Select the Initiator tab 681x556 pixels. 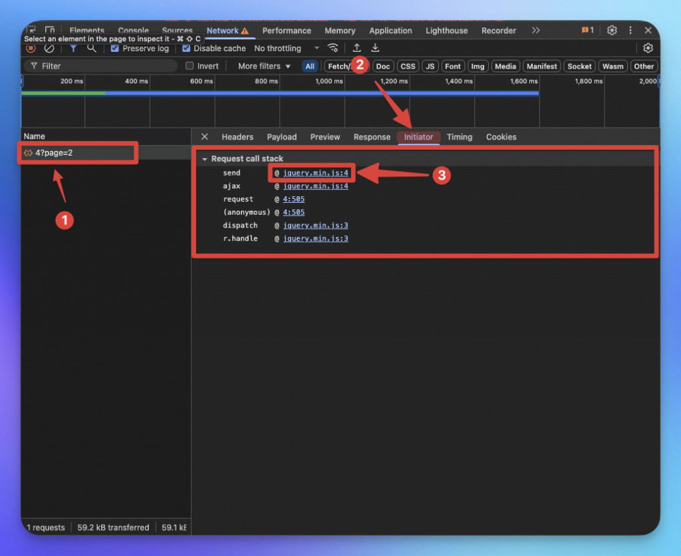[418, 137]
